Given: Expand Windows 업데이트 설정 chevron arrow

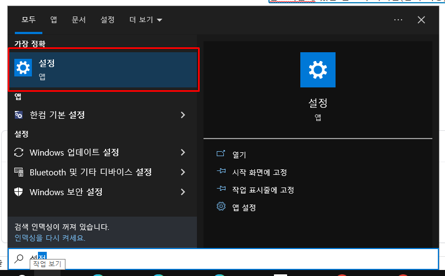Looking at the screenshot, I should pyautogui.click(x=183, y=152).
